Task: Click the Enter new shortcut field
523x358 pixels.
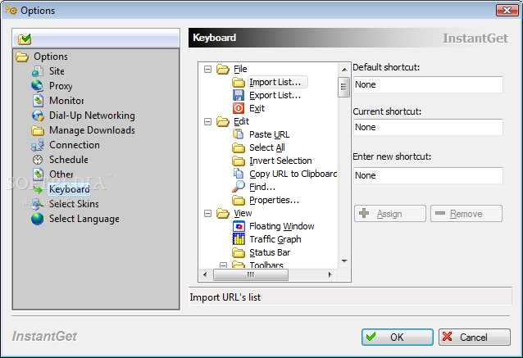Action: coord(428,175)
